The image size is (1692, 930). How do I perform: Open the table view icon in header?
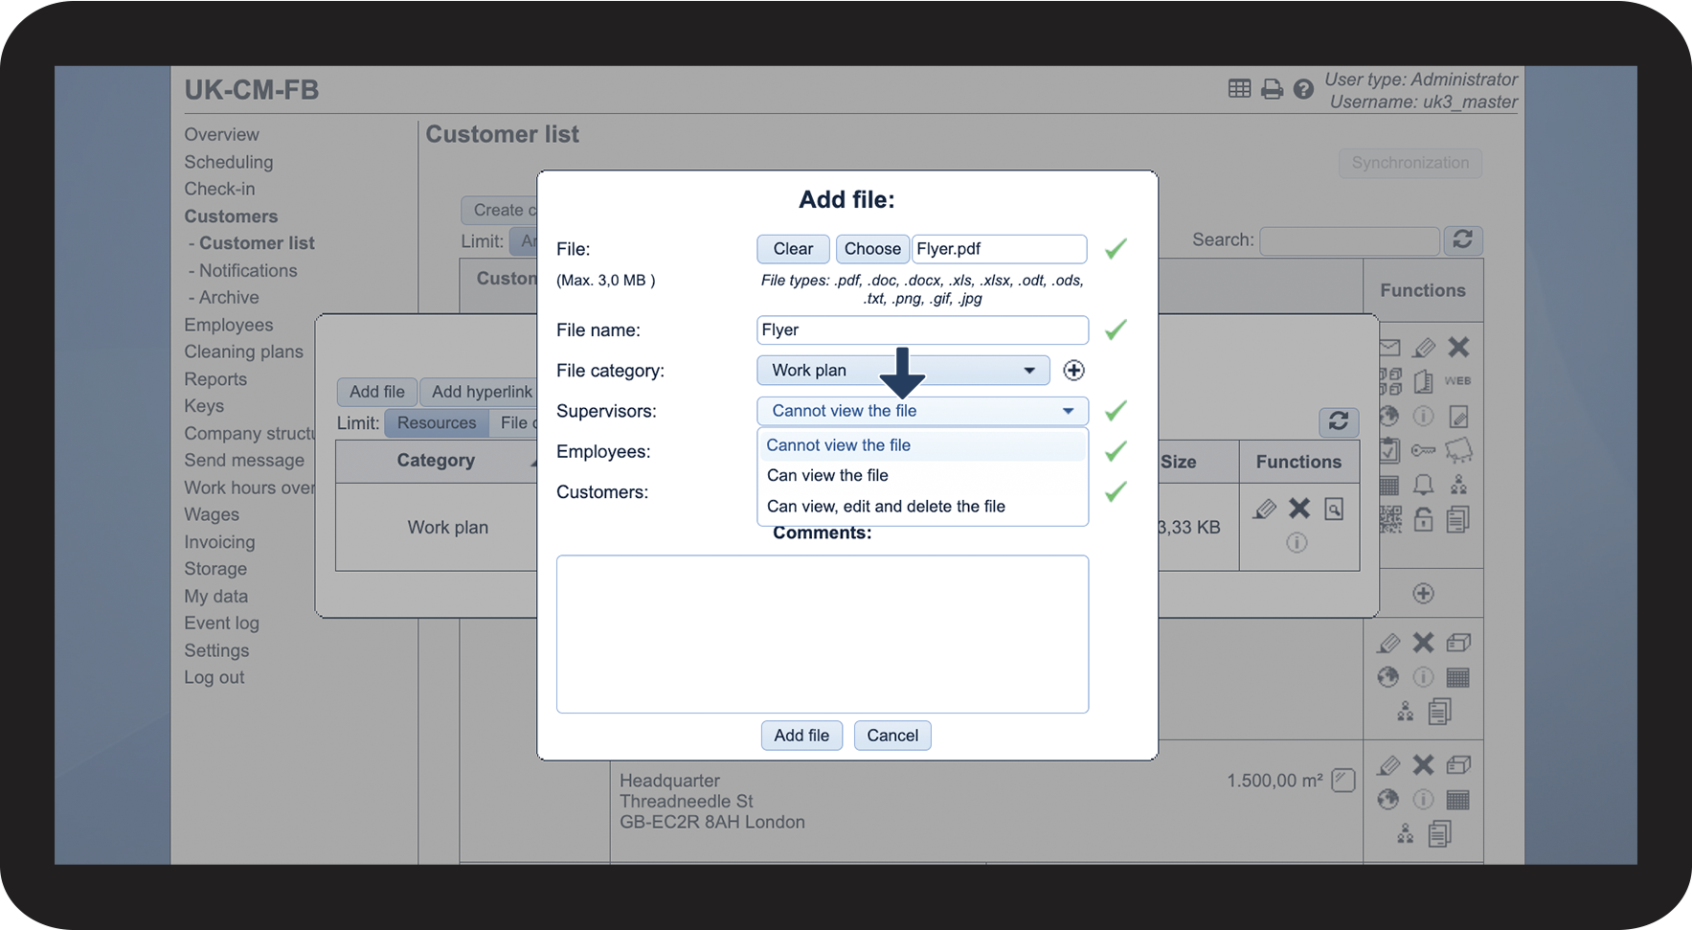tap(1239, 89)
